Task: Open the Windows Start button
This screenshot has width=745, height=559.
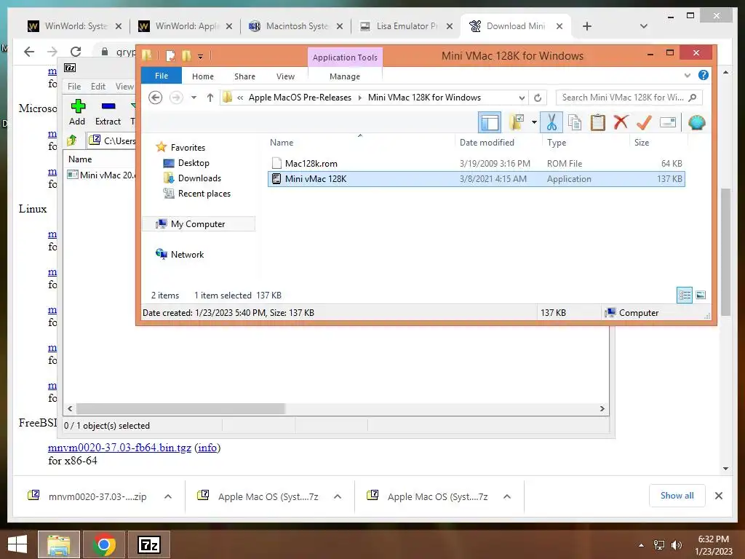Action: (x=17, y=544)
